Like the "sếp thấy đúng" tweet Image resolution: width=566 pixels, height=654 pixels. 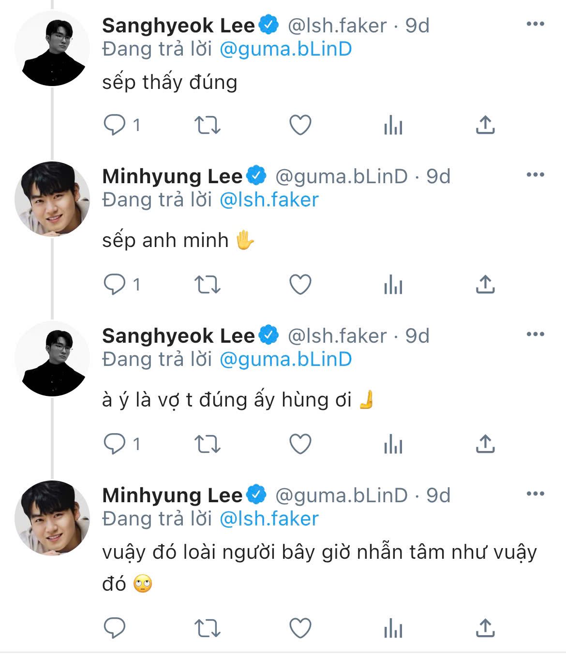(x=300, y=125)
